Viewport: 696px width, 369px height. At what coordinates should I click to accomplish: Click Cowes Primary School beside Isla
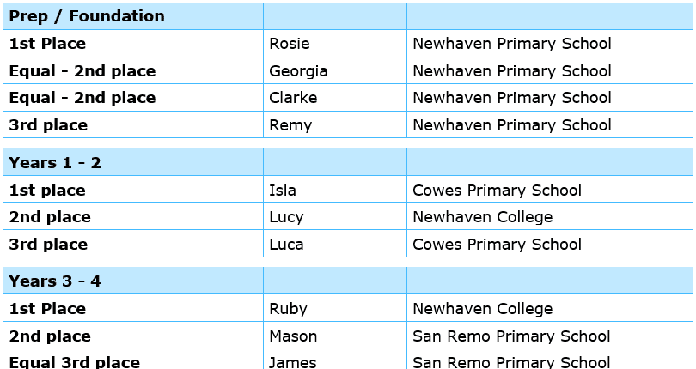[497, 191]
